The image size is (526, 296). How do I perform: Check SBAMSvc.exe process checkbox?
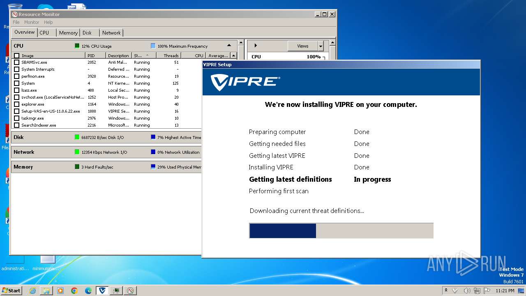point(16,62)
